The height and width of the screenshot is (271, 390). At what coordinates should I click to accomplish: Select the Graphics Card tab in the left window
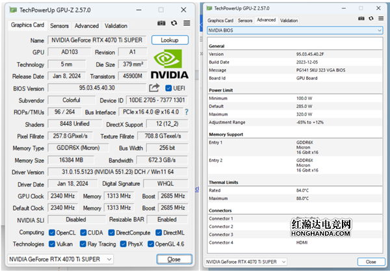pos(27,25)
